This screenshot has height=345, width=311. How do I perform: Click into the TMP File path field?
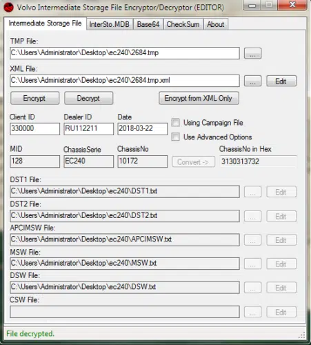pos(125,53)
